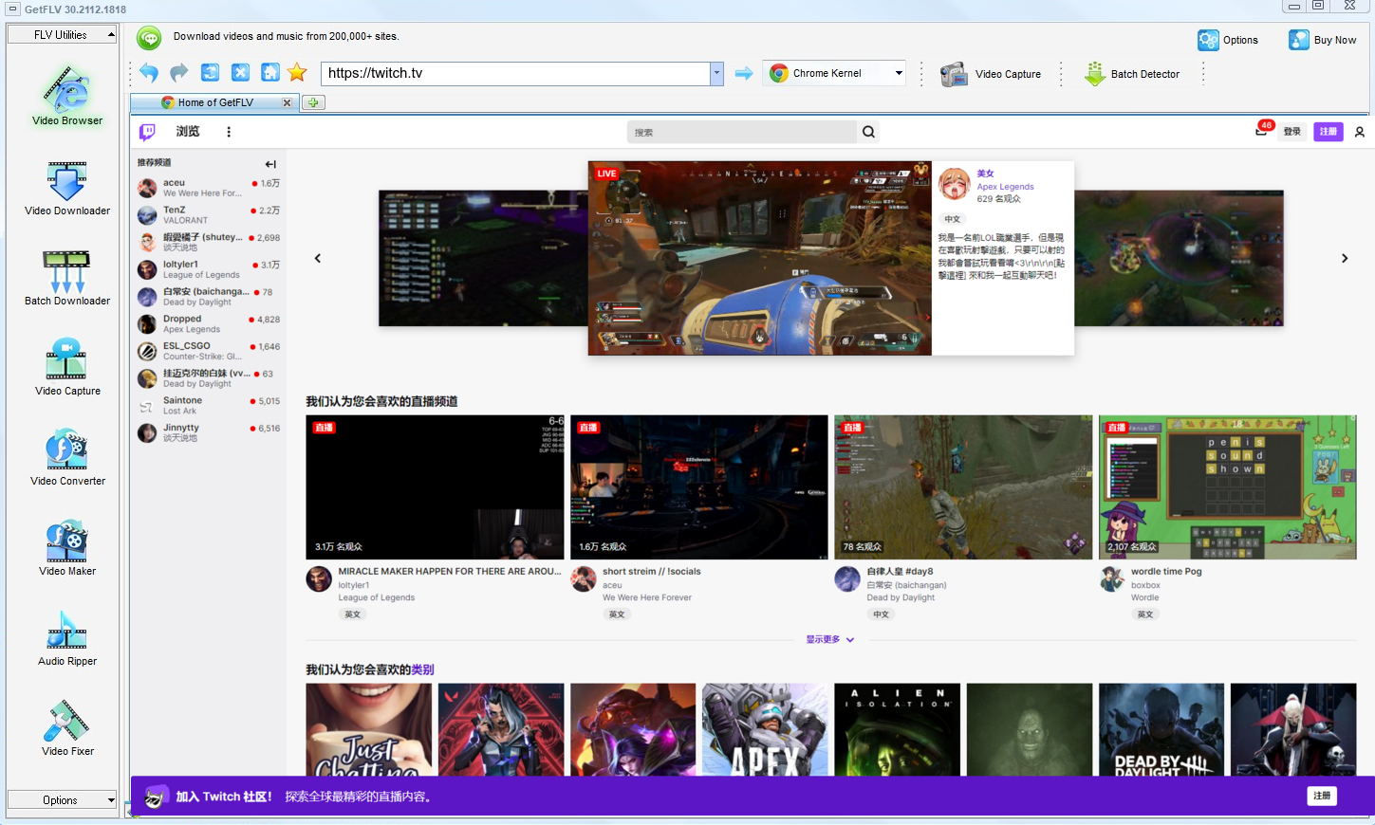Open the Video Converter tool
Screen dimensions: 1375x825
point(67,458)
